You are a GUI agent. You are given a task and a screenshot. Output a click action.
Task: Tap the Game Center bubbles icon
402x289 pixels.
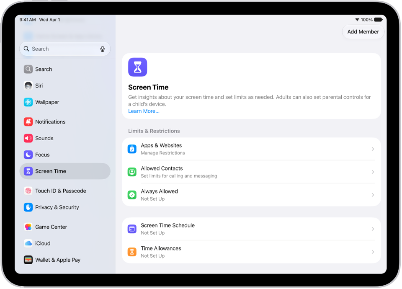coord(28,227)
